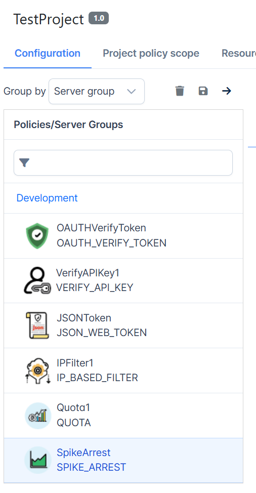256x493 pixels.
Task: Click the 1.0 version badge
Action: pyautogui.click(x=99, y=18)
